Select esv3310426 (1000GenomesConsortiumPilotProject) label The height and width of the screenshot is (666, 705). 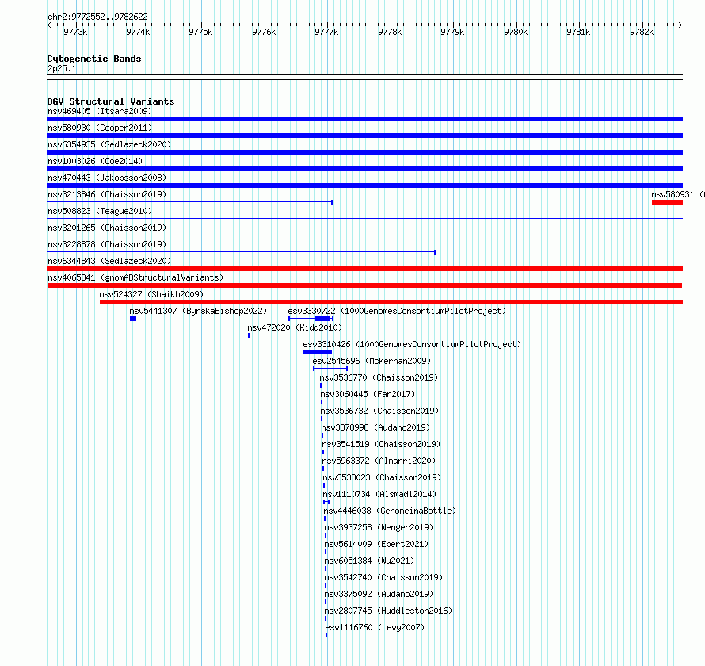click(x=412, y=344)
